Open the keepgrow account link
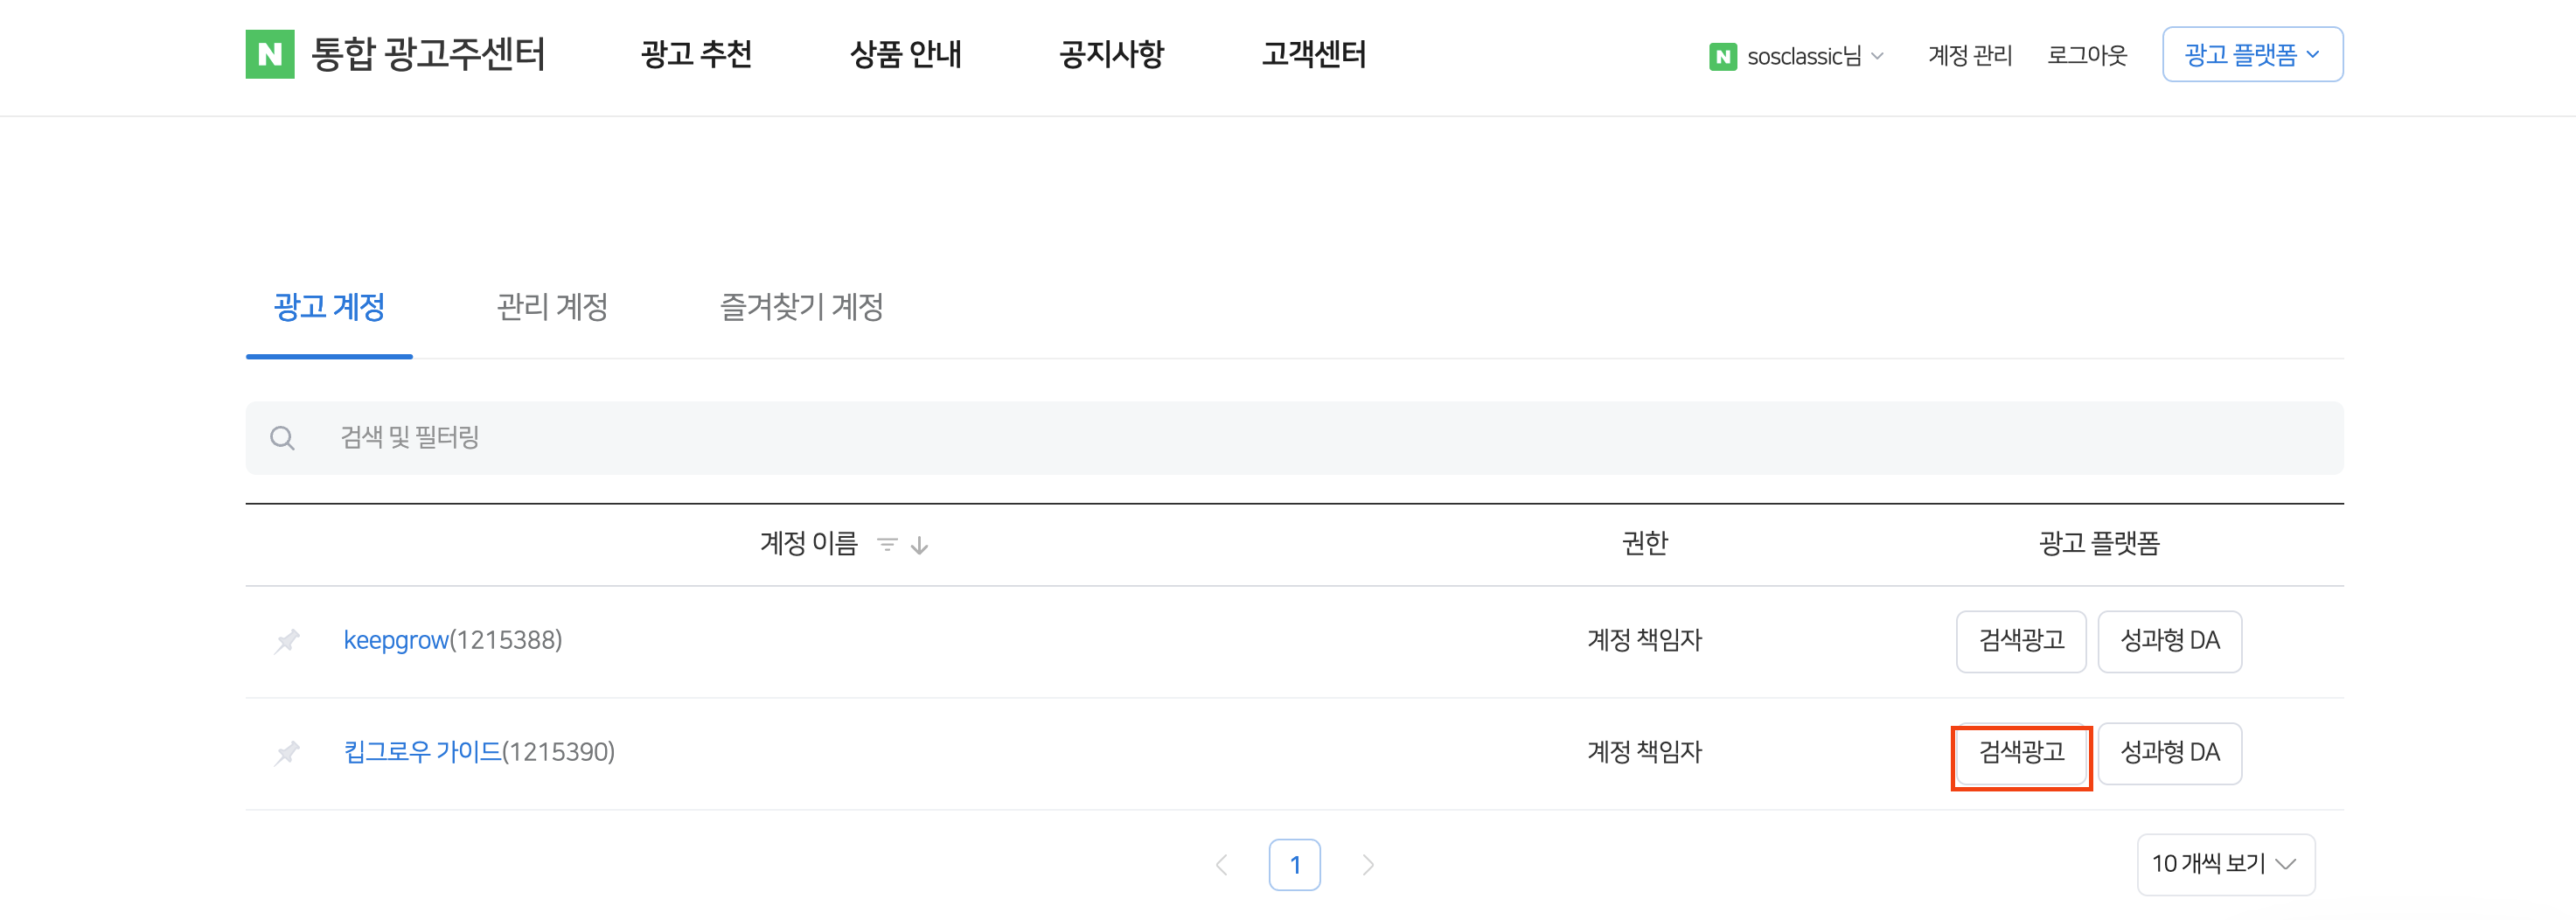The width and height of the screenshot is (2576, 920). 396,640
